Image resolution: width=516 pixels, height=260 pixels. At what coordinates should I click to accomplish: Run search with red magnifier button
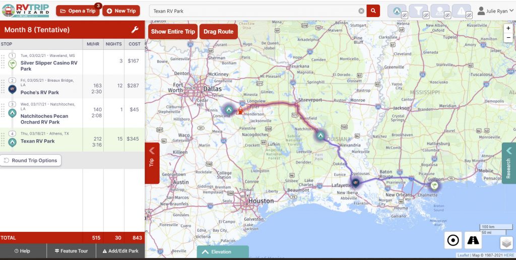373,11
